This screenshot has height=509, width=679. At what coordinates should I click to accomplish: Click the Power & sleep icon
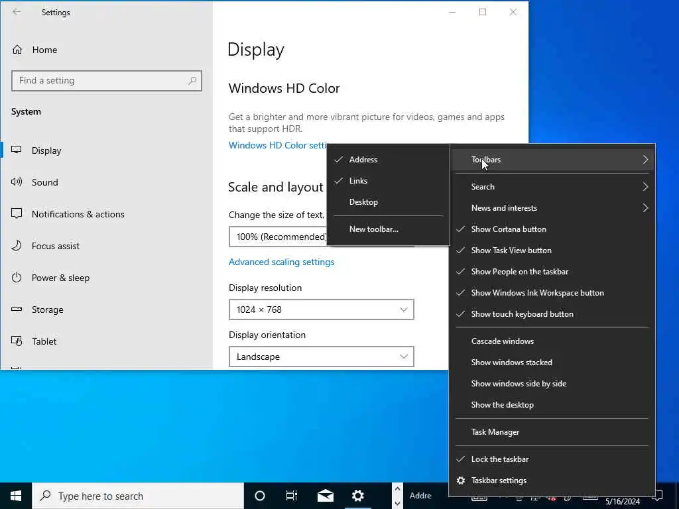pos(17,278)
